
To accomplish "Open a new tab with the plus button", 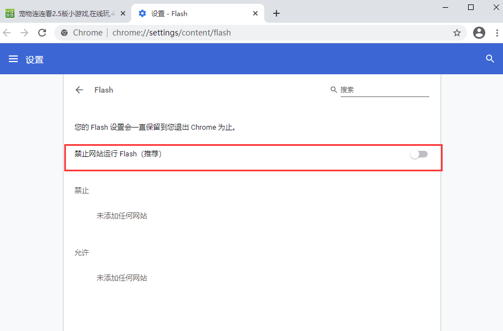I will point(276,13).
